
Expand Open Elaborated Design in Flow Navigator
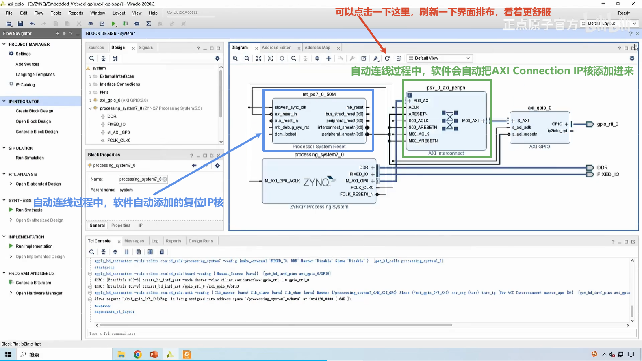click(x=11, y=184)
